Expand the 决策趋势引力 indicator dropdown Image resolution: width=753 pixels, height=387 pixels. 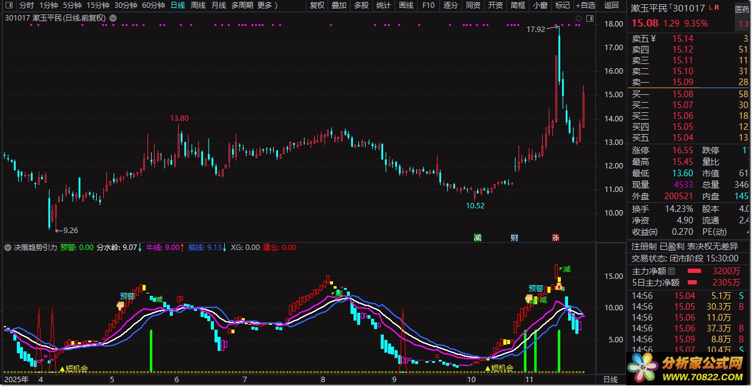coord(8,248)
